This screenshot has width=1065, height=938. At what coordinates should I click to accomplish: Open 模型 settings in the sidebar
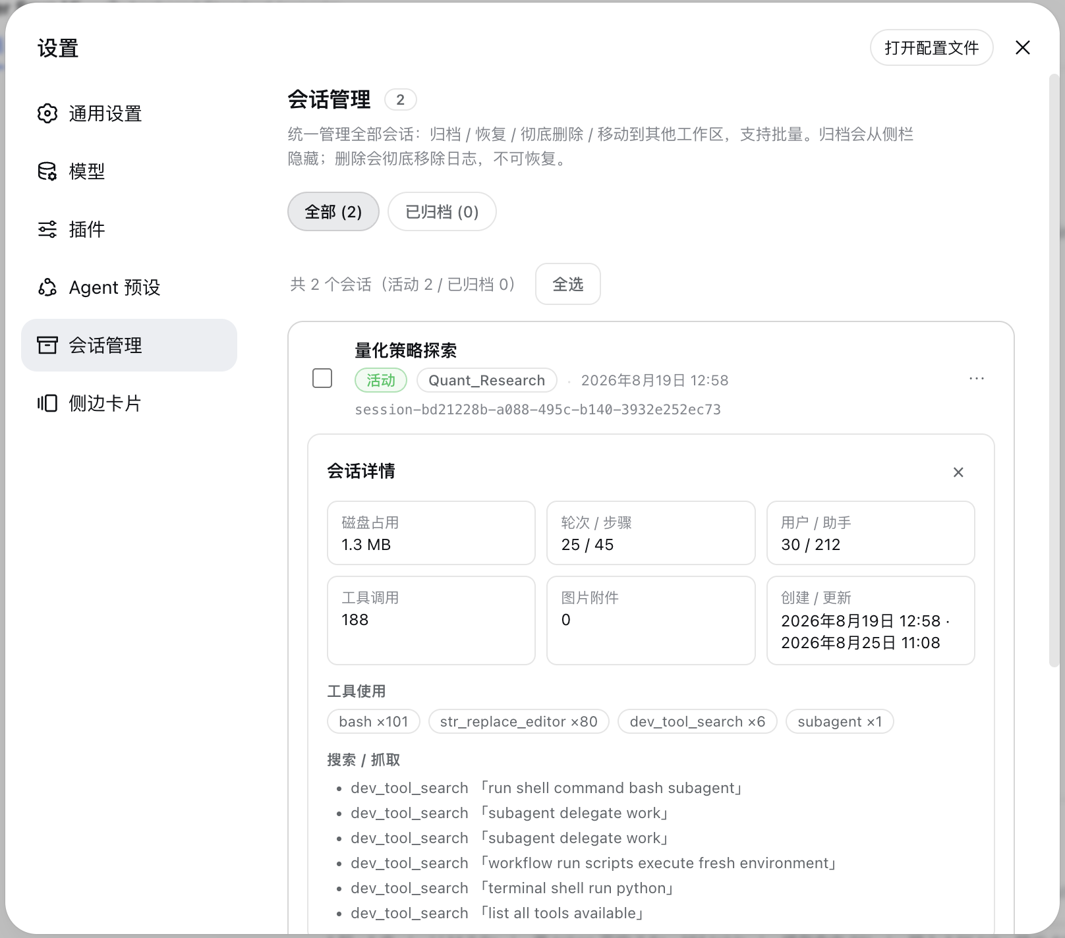[x=129, y=171]
